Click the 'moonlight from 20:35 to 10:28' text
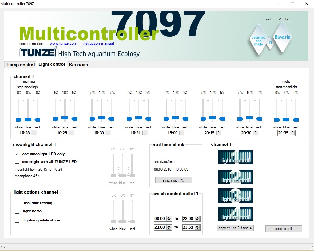The height and width of the screenshot is (251, 314). pos(38,169)
